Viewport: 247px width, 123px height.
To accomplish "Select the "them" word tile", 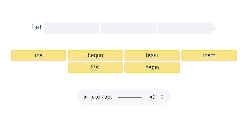I will point(209,55).
